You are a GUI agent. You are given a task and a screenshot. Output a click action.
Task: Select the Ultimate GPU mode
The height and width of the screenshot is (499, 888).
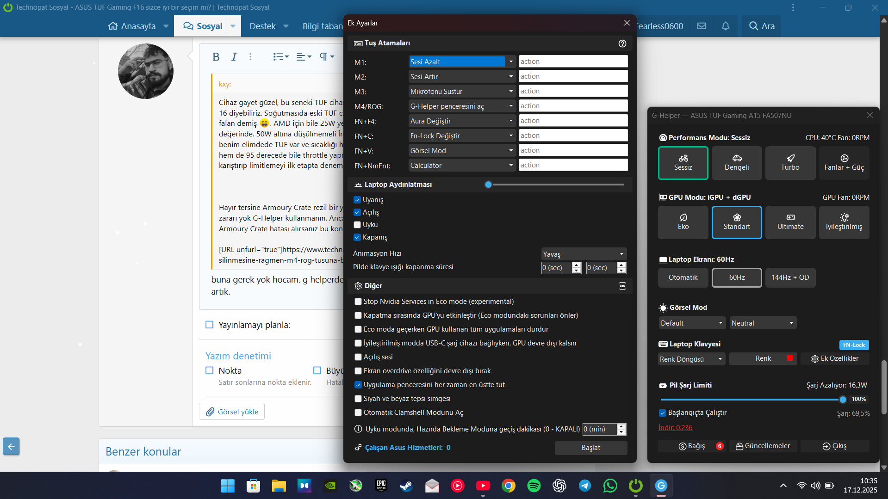pos(790,222)
